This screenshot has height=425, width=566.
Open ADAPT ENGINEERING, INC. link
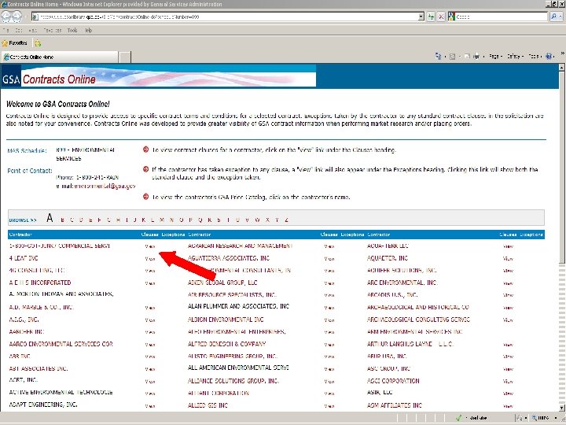43,405
